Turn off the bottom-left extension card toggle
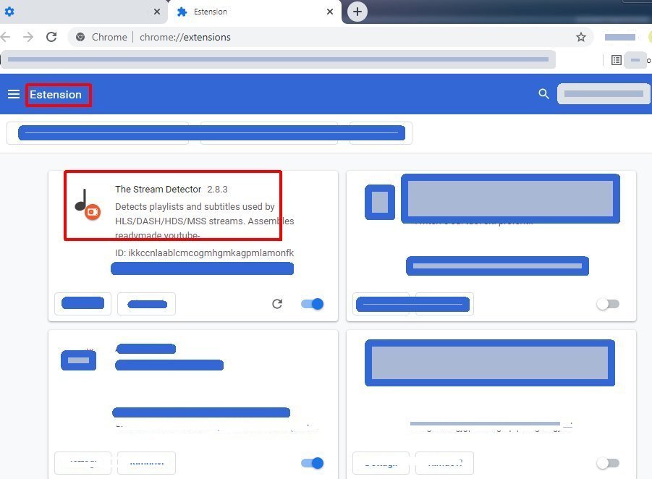This screenshot has height=479, width=652. point(313,463)
